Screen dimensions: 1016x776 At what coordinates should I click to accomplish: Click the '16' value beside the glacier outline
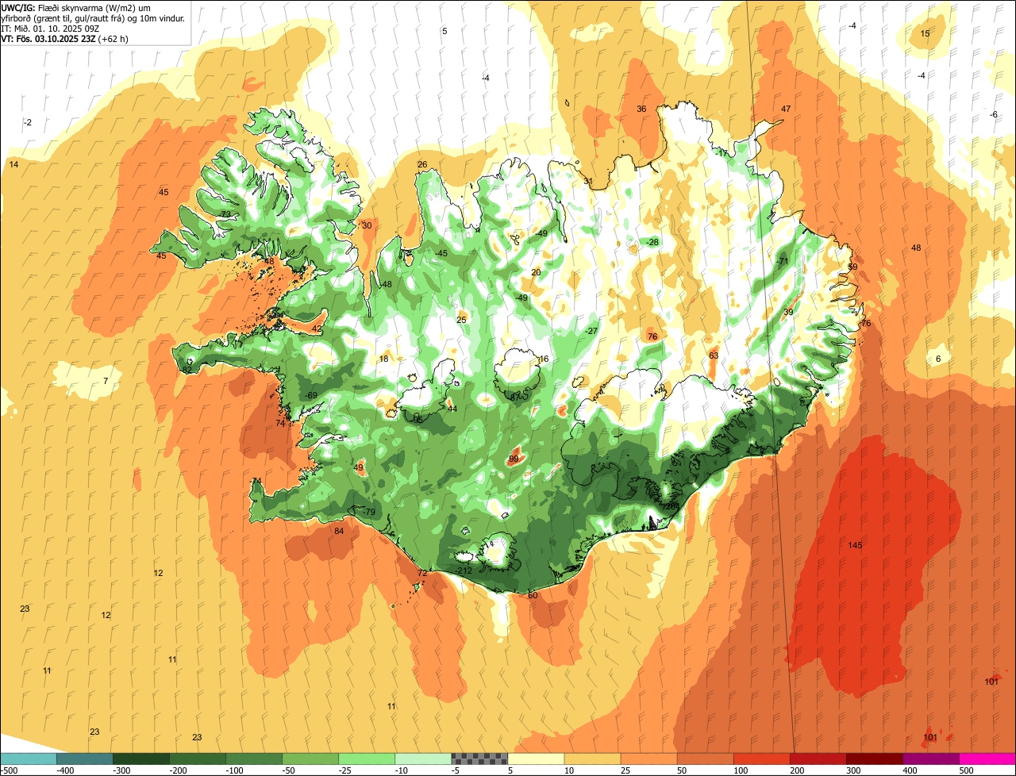click(x=544, y=359)
